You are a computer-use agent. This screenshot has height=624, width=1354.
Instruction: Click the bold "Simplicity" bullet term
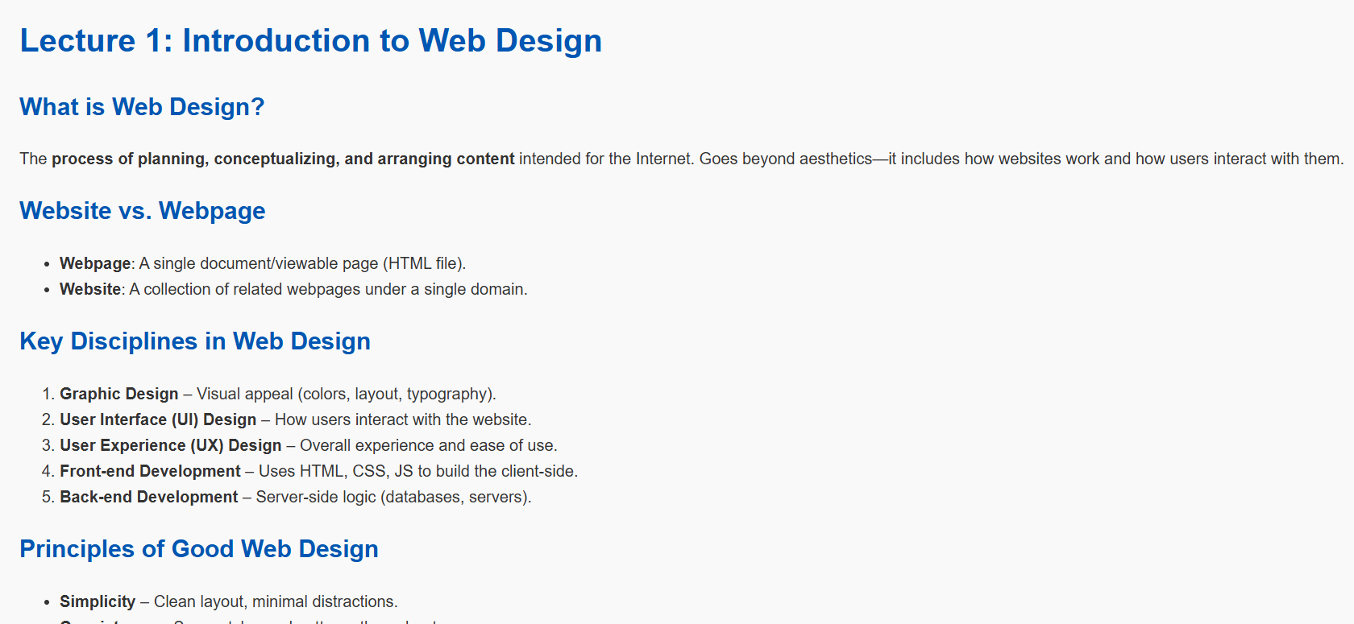[98, 601]
